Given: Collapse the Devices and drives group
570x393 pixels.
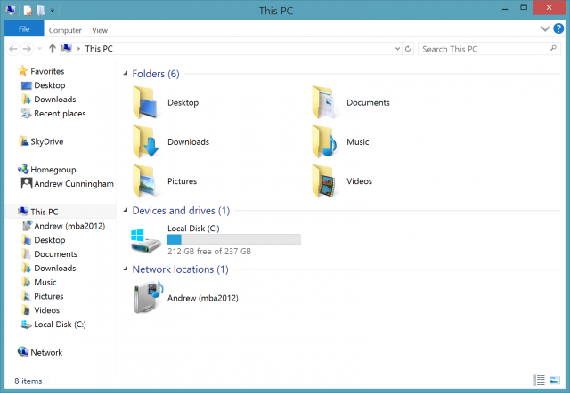Looking at the screenshot, I should pyautogui.click(x=126, y=211).
